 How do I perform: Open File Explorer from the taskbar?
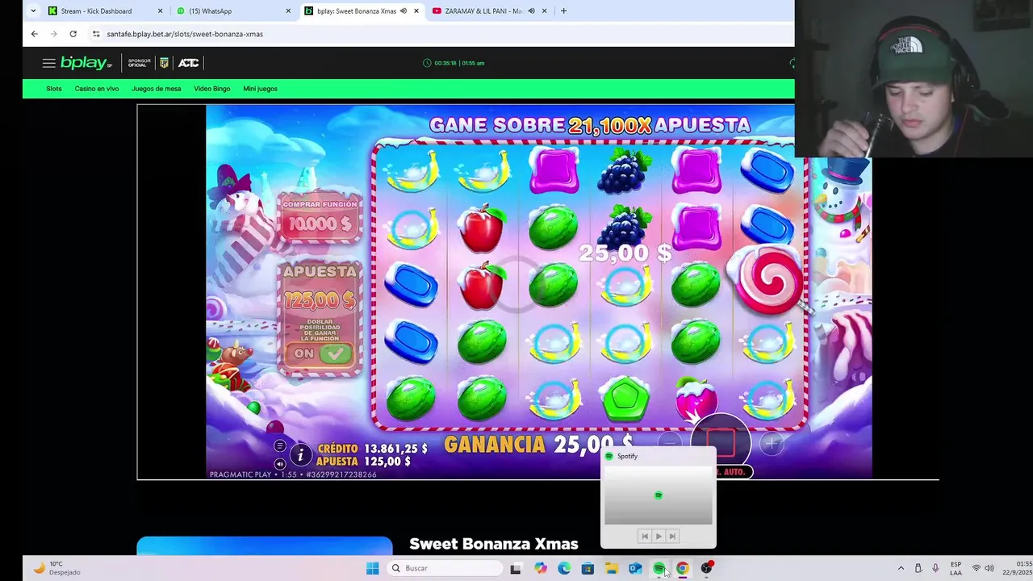tap(611, 568)
